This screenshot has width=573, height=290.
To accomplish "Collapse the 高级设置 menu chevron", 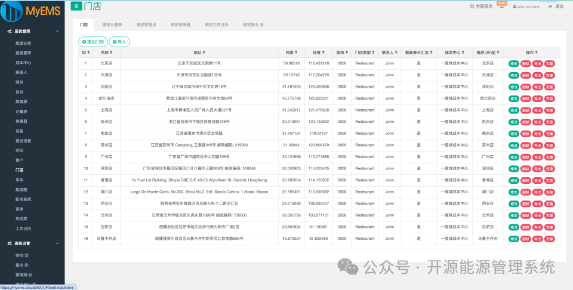I will pos(57,243).
